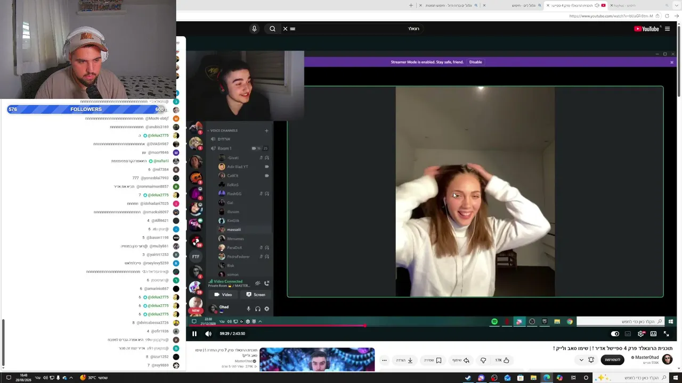
Task: Open Spotify from the video's taskbar
Action: click(x=494, y=321)
